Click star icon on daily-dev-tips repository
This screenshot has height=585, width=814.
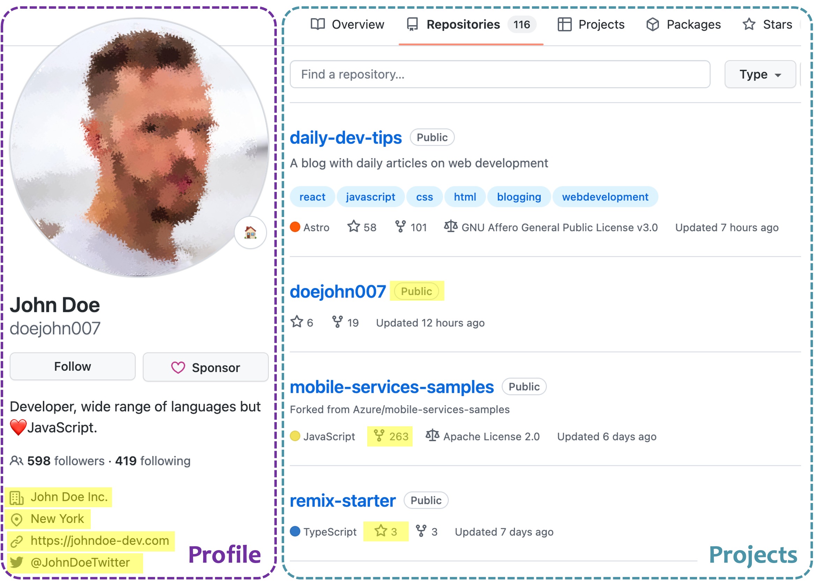click(x=354, y=227)
